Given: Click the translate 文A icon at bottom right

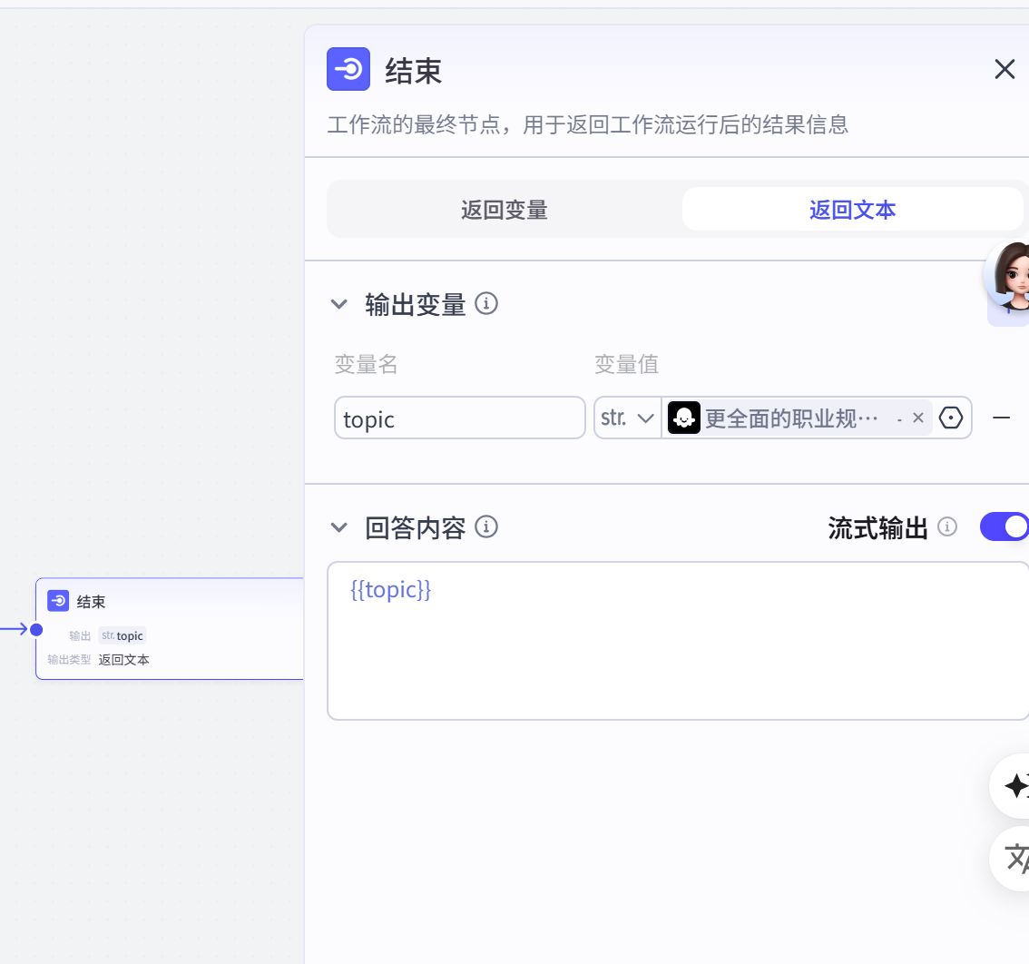Looking at the screenshot, I should click(1014, 859).
